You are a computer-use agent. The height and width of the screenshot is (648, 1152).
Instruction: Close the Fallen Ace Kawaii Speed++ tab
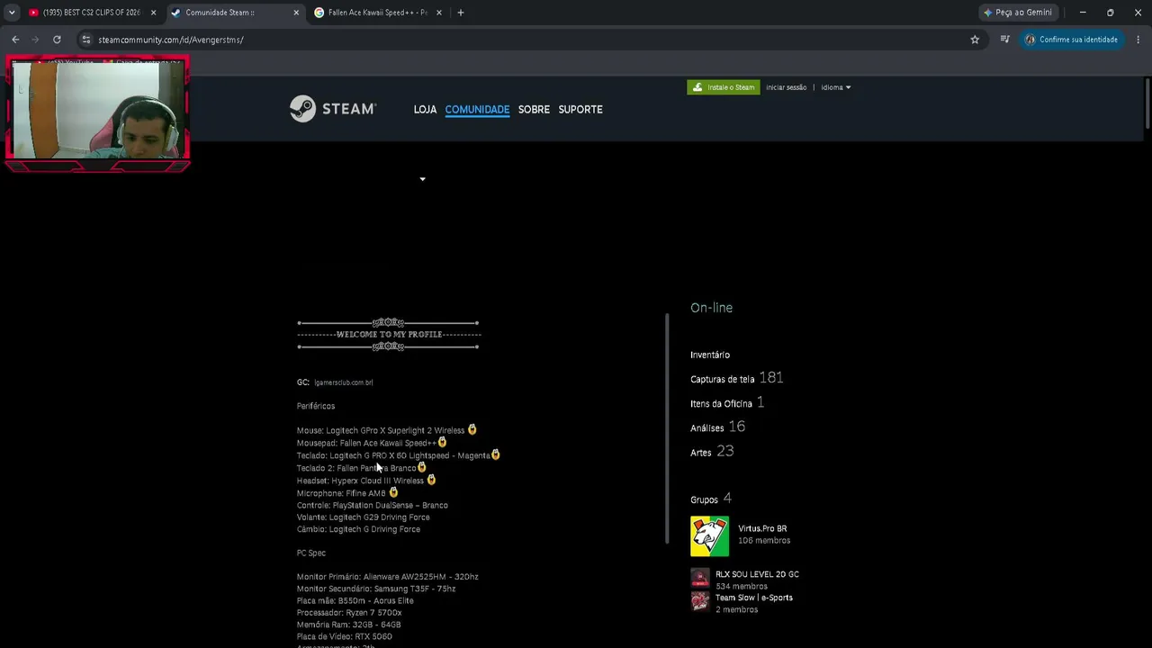coord(439,13)
